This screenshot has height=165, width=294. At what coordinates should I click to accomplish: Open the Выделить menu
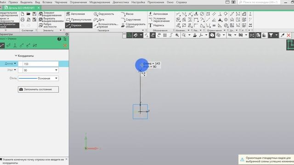(x=27, y=2)
